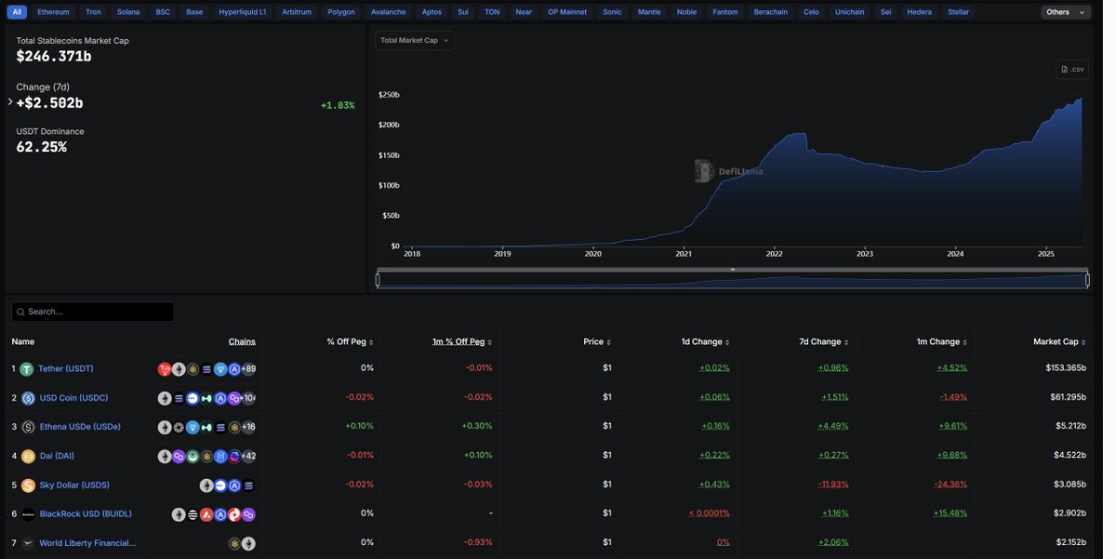Click the left handle of chart range slider

(378, 279)
